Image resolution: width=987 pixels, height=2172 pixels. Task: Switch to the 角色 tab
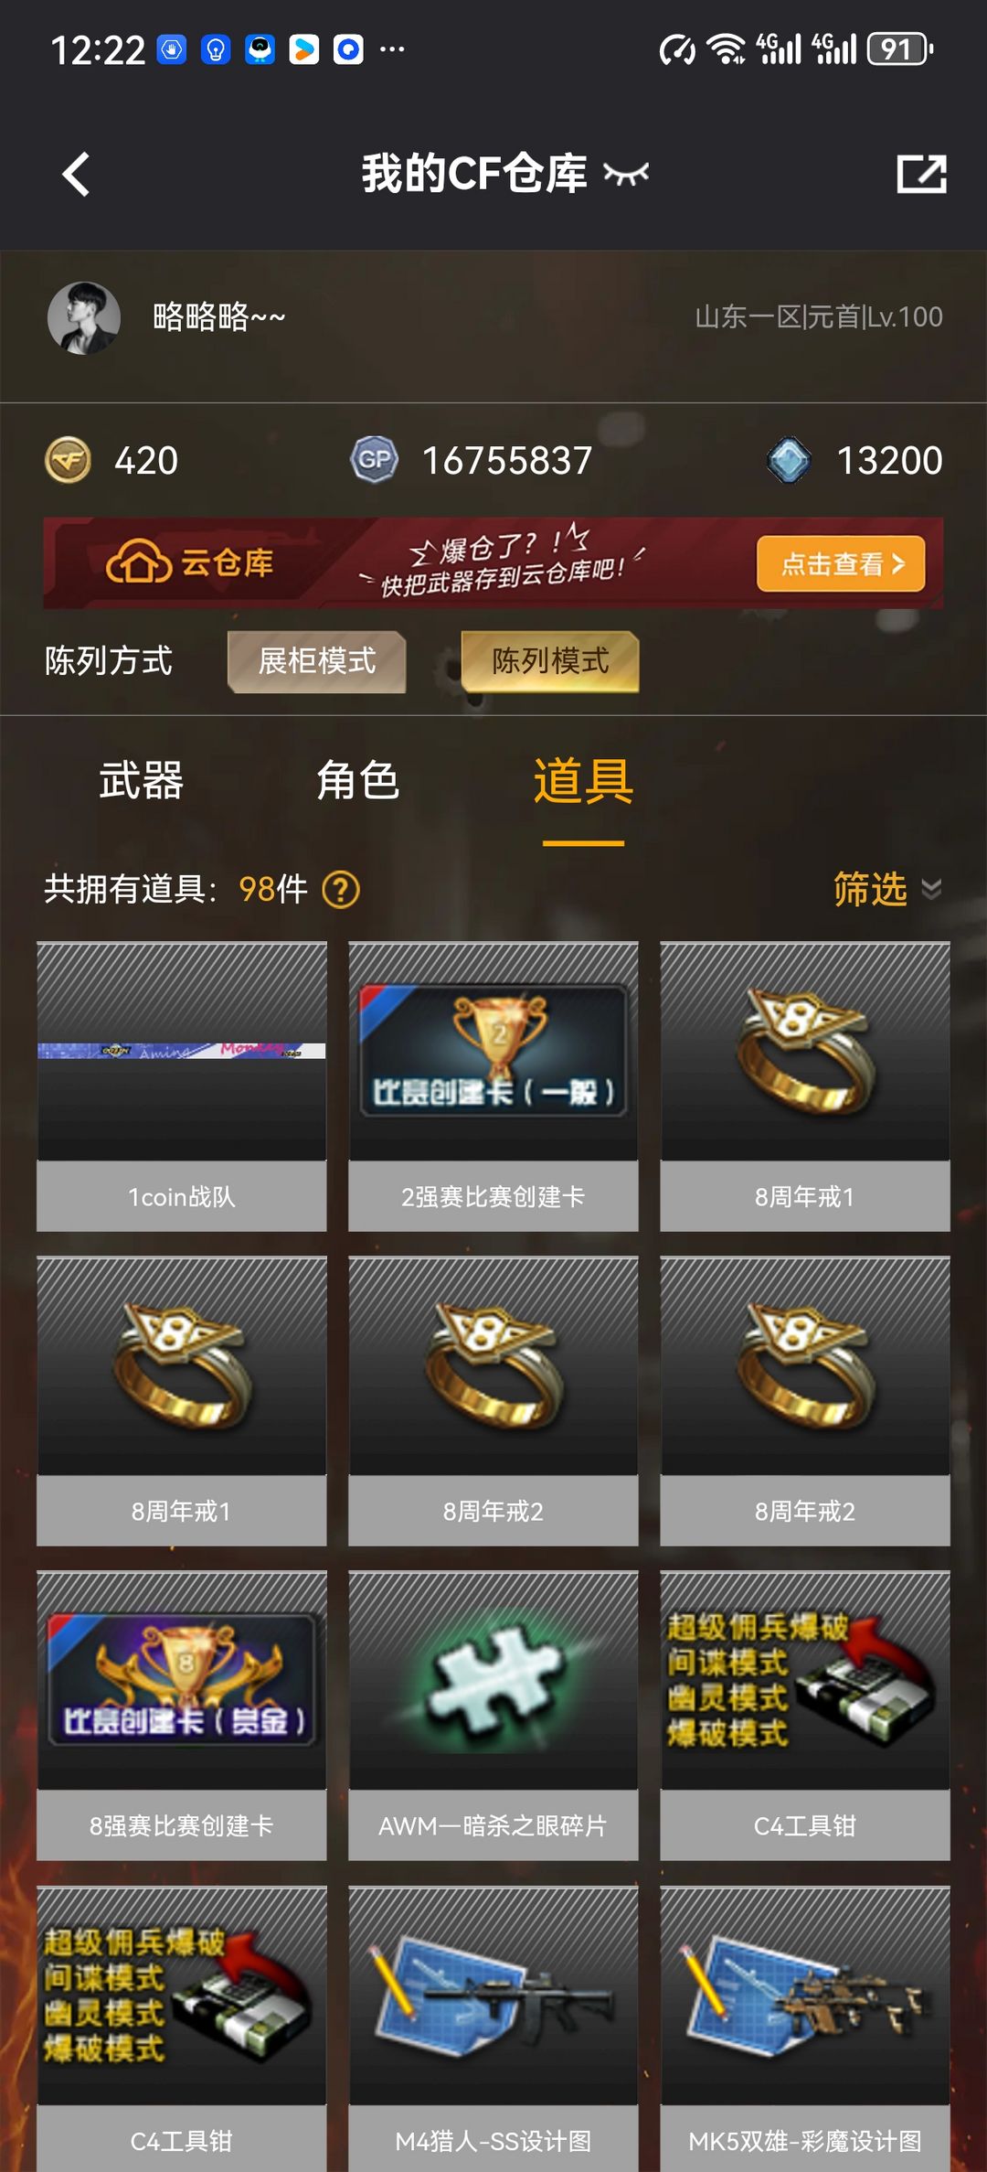pos(358,781)
